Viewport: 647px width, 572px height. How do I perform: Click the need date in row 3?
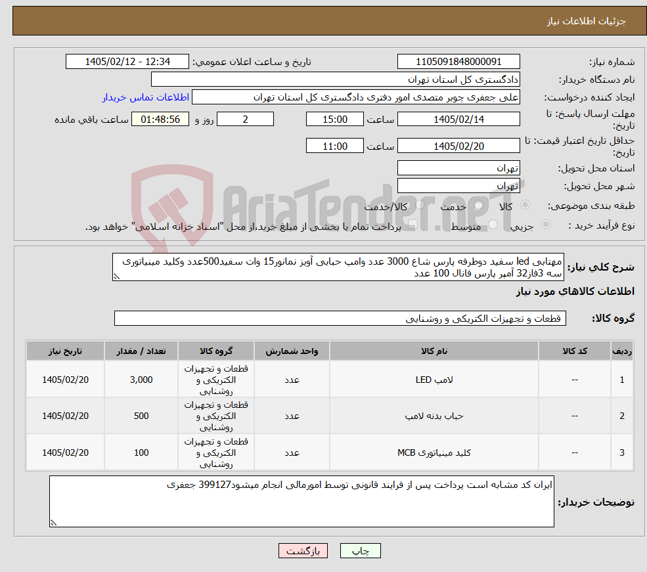[65, 452]
